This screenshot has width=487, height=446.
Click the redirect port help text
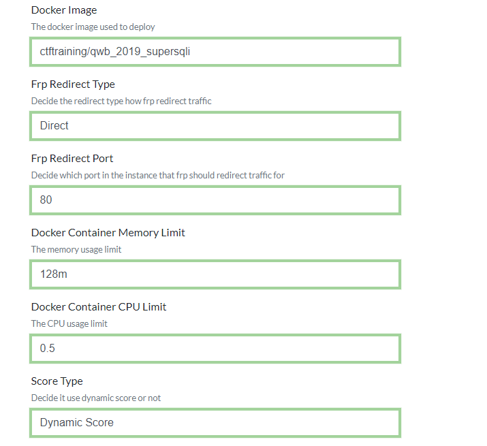coord(158,175)
